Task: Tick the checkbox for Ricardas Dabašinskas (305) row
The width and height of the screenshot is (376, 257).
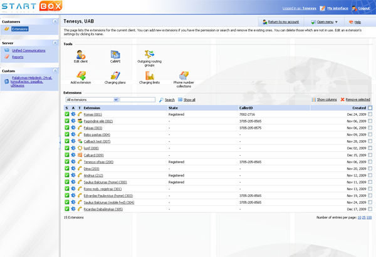Action: tap(370, 209)
